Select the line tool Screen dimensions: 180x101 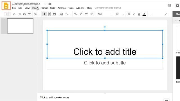tap(67, 14)
